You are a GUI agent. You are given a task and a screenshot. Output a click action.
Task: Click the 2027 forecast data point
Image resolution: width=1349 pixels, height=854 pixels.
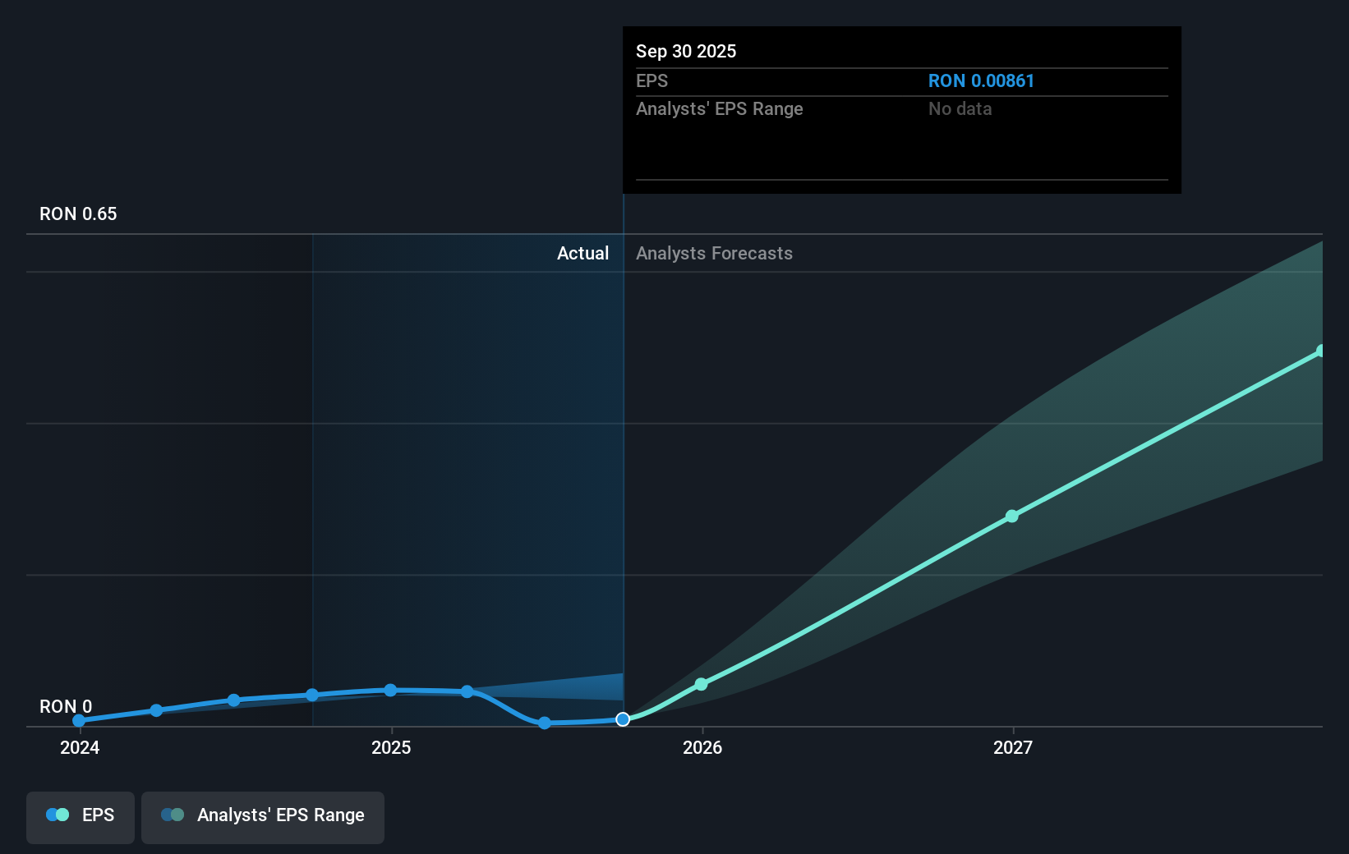coord(1011,516)
